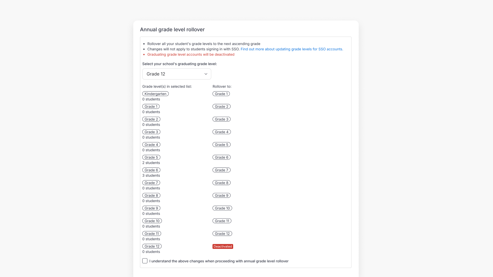Select the Grade 2 grade level pill
The height and width of the screenshot is (277, 493).
coord(151,119)
